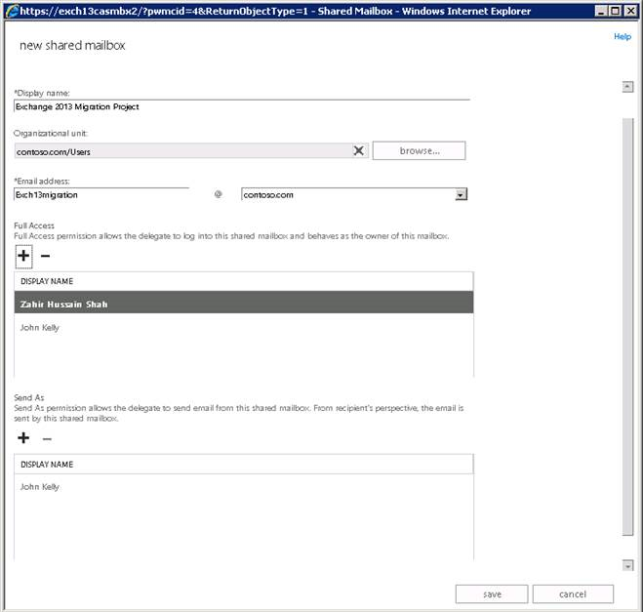Click the minus icon under Send As

[x=46, y=438]
